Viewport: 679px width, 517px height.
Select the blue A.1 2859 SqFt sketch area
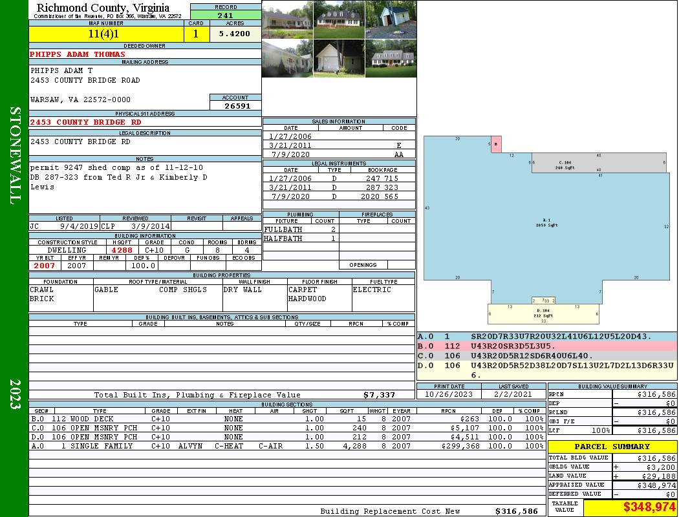(x=546, y=226)
